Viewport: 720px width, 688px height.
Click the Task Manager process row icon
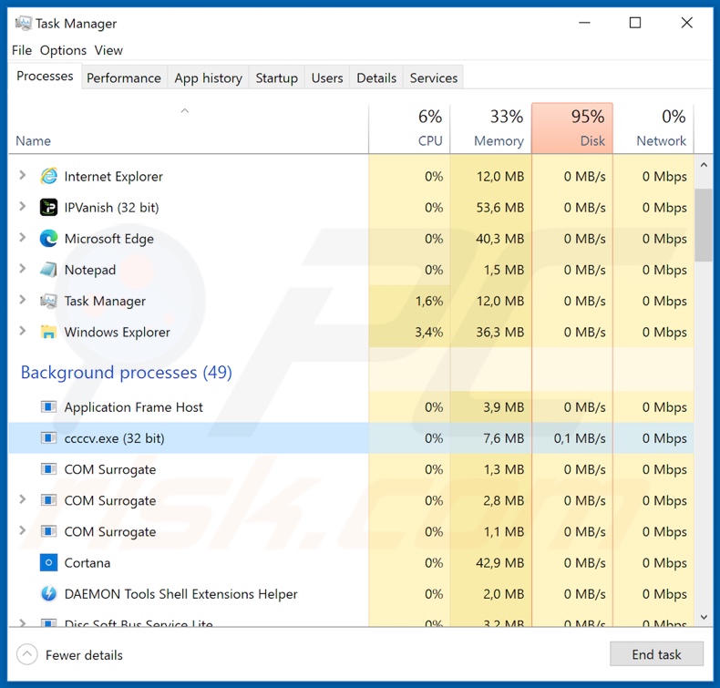(48, 301)
